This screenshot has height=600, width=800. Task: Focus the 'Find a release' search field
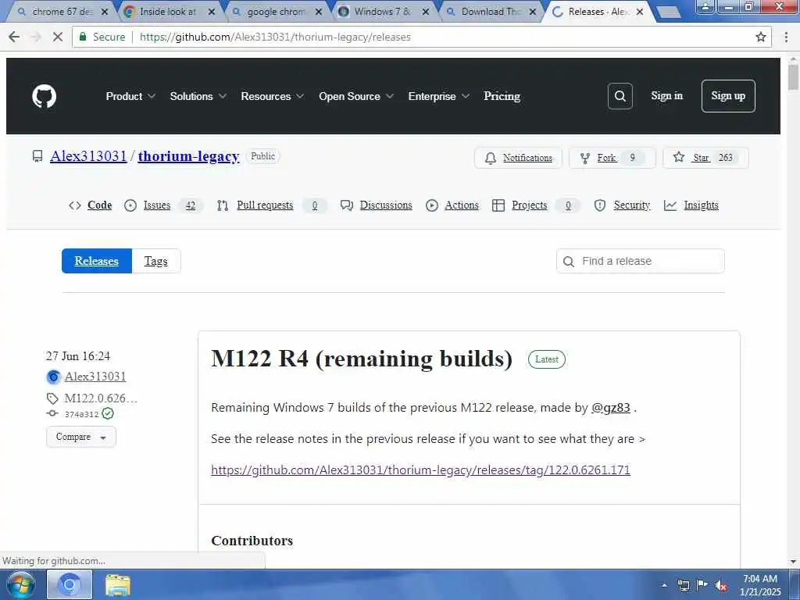tap(641, 261)
